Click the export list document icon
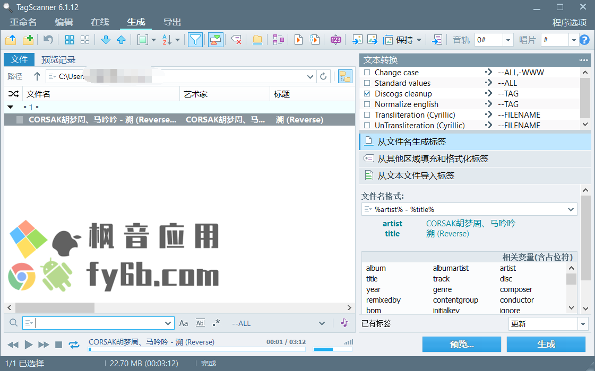 (437, 39)
